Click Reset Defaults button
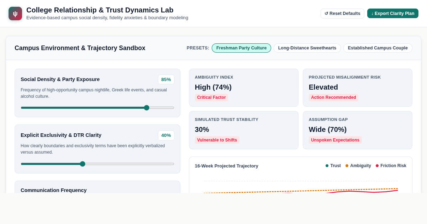 point(342,14)
